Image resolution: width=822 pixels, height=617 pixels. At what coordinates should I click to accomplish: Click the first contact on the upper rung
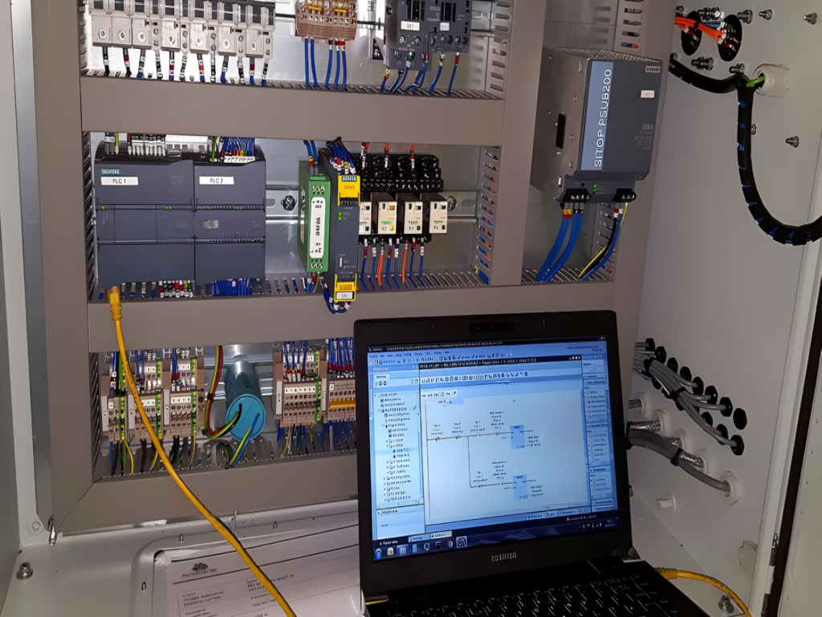[x=437, y=439]
